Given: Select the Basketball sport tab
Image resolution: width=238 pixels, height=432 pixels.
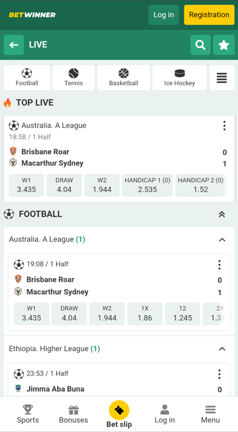Looking at the screenshot, I should (124, 78).
